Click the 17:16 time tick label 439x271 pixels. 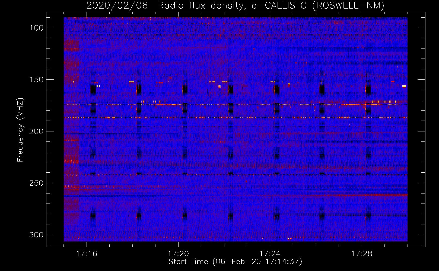pyautogui.click(x=87, y=254)
